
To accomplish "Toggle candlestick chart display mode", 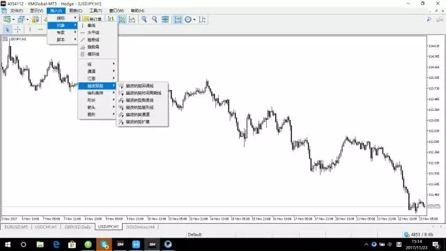I will tap(122, 19).
